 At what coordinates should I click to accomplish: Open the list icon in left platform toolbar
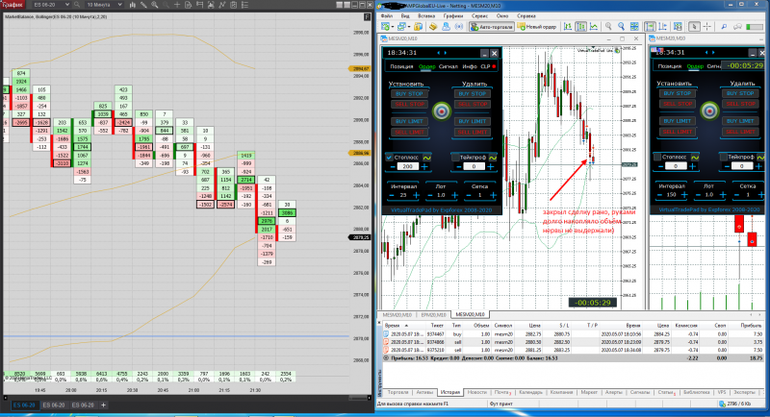click(x=245, y=5)
